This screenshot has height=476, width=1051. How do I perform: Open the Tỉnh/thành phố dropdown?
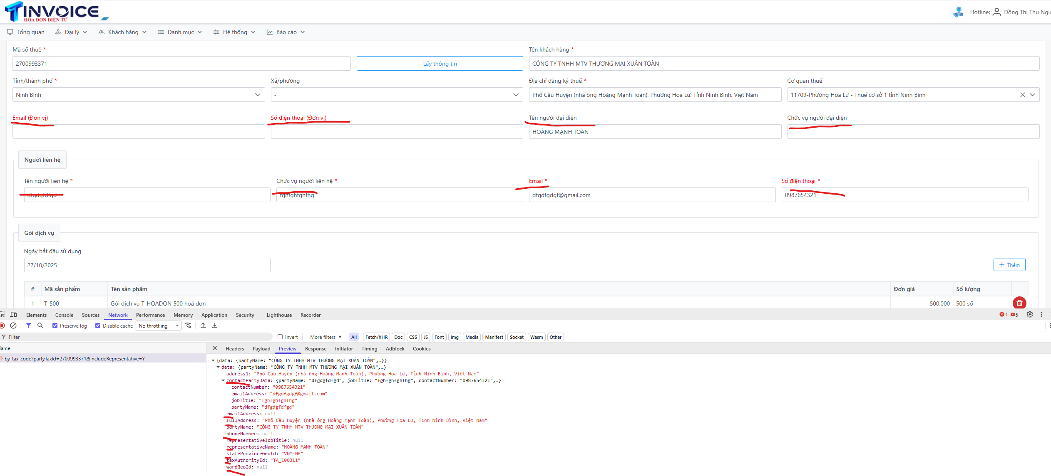(138, 95)
